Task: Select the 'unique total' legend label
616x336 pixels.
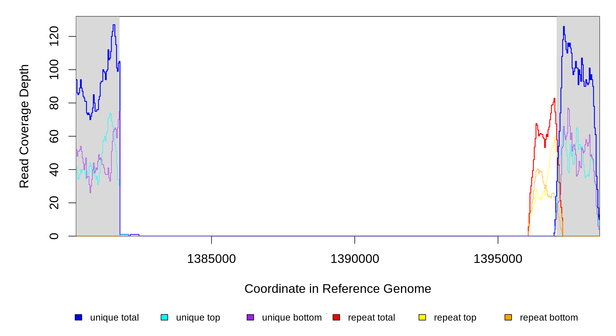Action: point(114,318)
